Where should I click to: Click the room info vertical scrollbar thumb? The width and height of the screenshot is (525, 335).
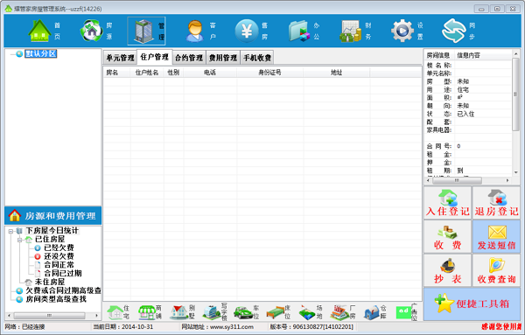515,94
